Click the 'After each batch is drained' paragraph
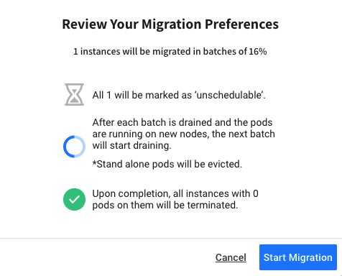Screen dimensions: 342x276 click(x=183, y=134)
